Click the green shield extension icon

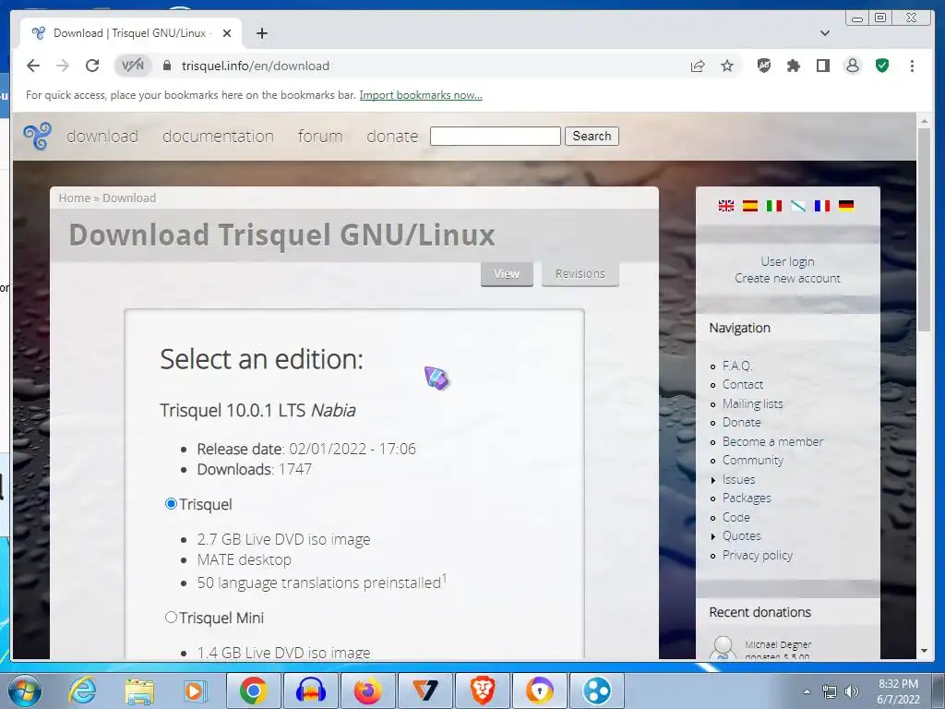coord(881,66)
